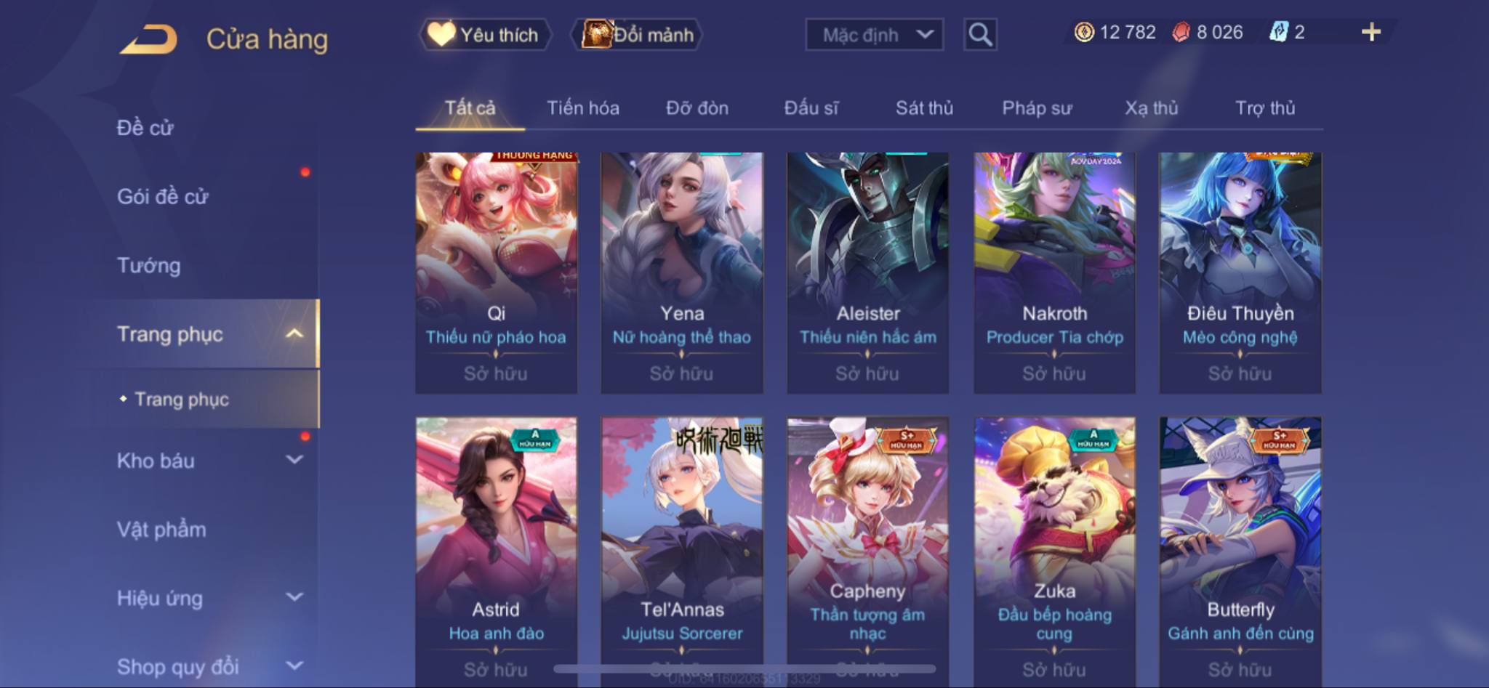
Task: Tap the red ruby currency icon
Action: (x=1181, y=32)
